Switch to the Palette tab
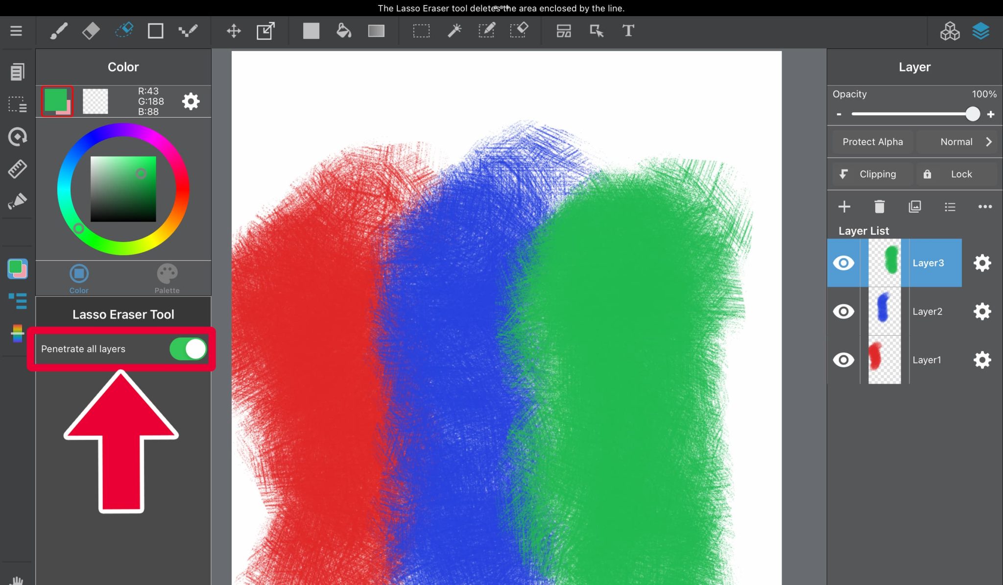Image resolution: width=1003 pixels, height=585 pixels. (x=167, y=278)
